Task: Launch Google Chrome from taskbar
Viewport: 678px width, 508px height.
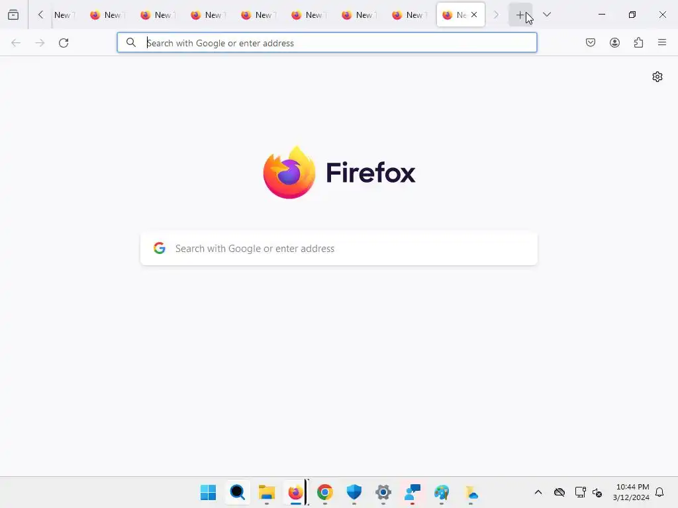Action: [x=324, y=492]
